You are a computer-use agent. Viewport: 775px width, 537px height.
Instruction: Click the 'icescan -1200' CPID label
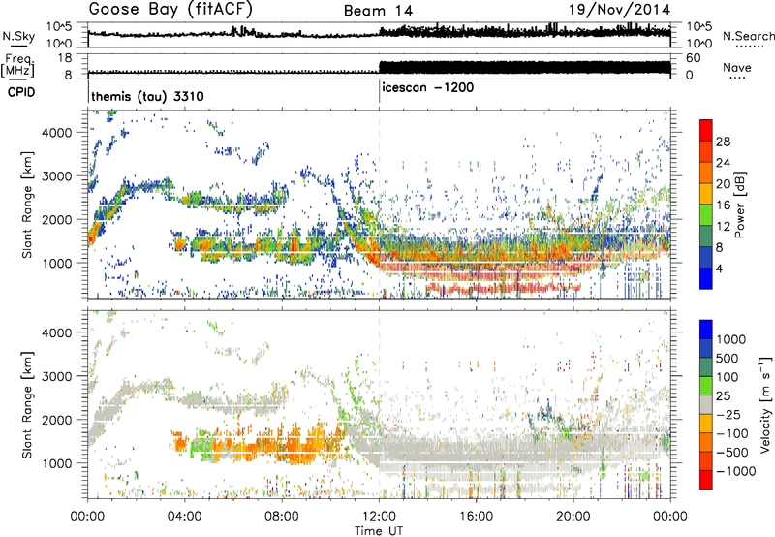(428, 87)
